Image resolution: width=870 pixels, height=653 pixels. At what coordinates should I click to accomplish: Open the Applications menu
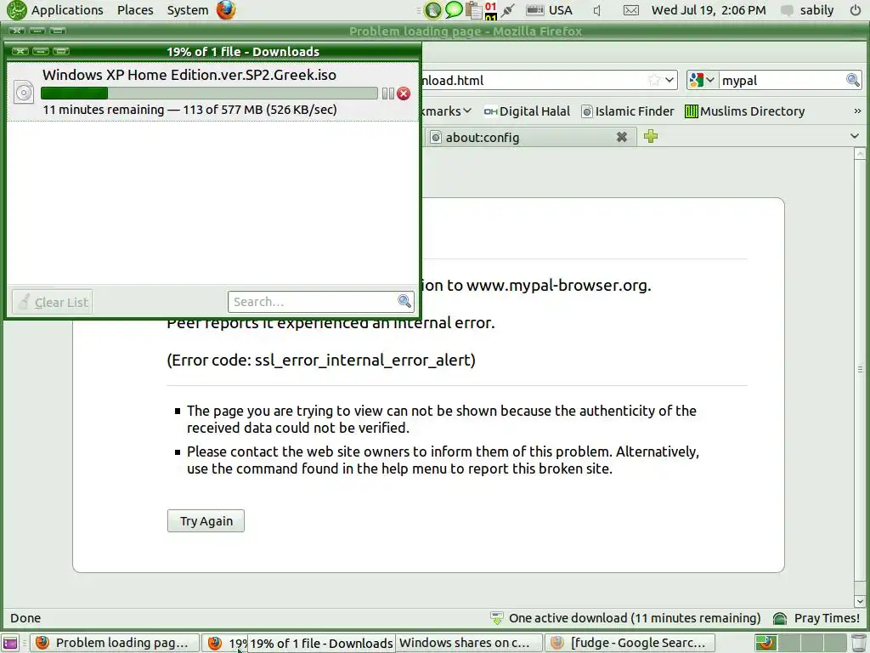(66, 10)
